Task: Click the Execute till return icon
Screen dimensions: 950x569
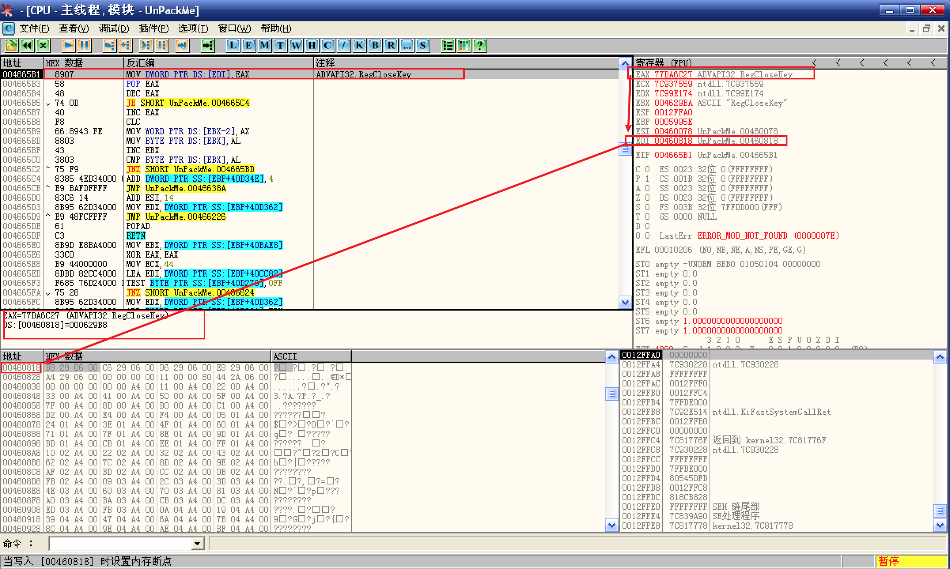Action: coord(182,45)
